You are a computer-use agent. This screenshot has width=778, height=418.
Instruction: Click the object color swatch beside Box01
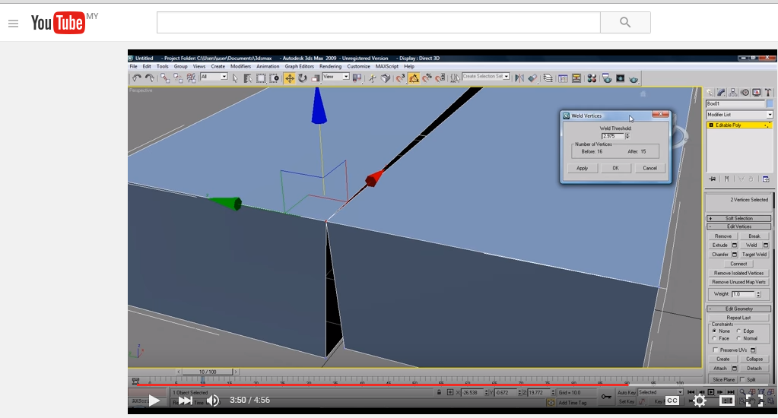(x=770, y=103)
